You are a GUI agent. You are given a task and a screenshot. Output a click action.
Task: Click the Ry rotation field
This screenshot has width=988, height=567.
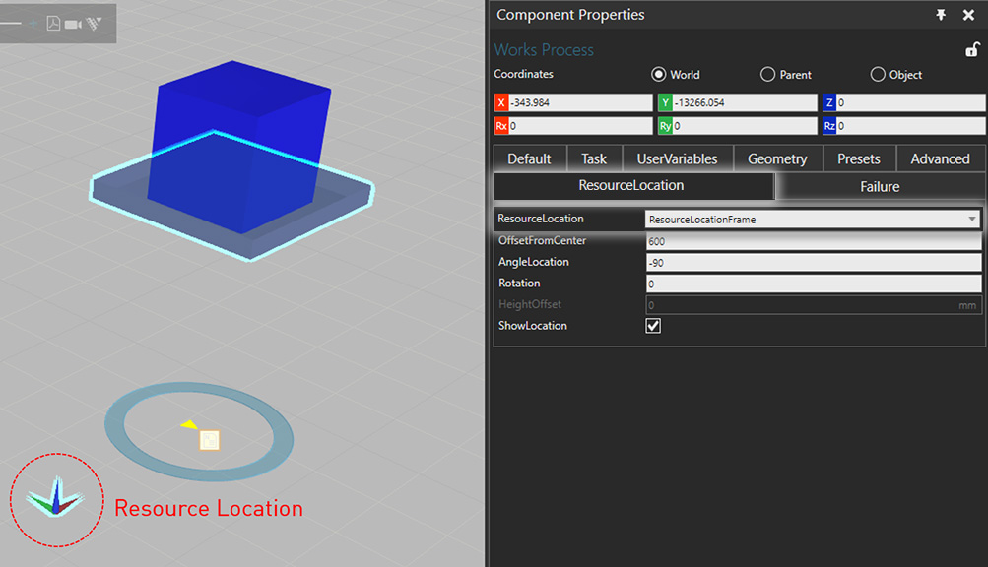(x=744, y=126)
